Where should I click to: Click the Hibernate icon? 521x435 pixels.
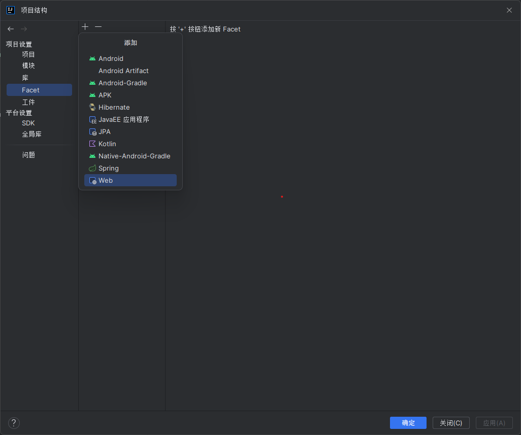click(x=92, y=107)
